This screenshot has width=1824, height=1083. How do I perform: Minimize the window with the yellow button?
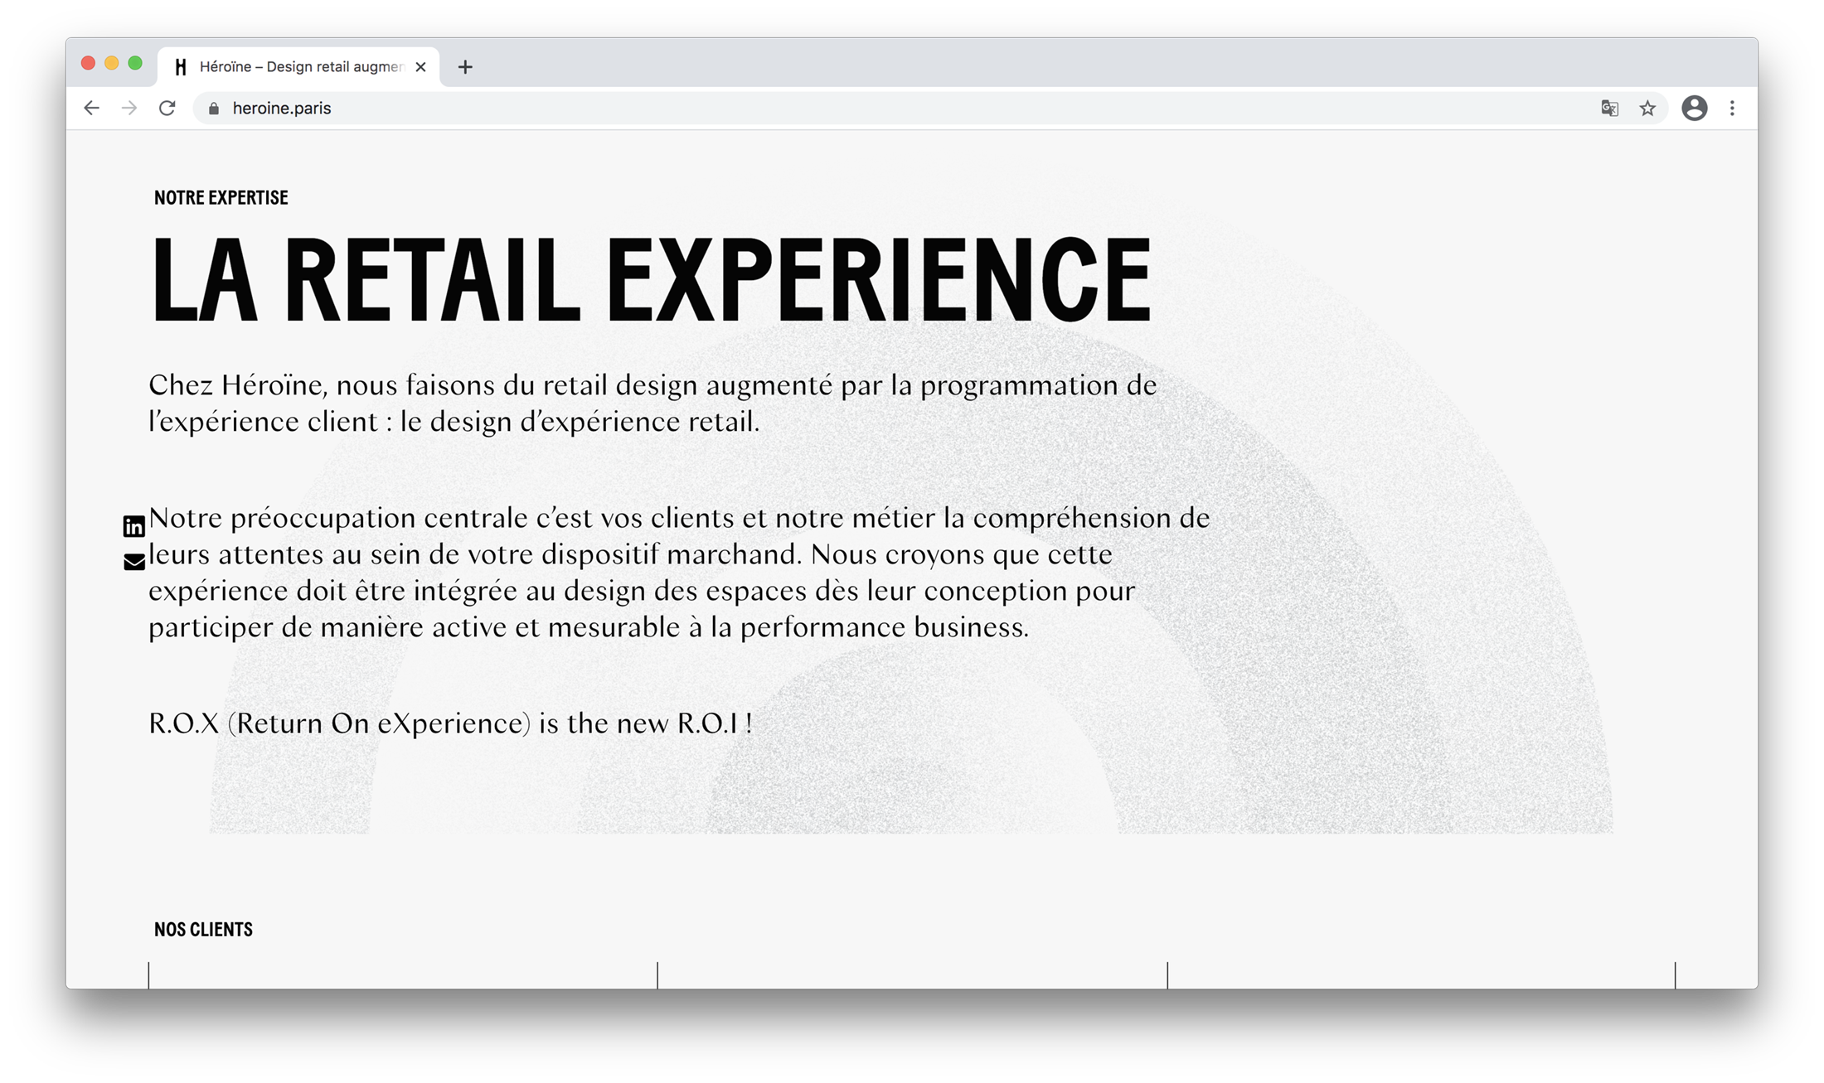click(112, 64)
